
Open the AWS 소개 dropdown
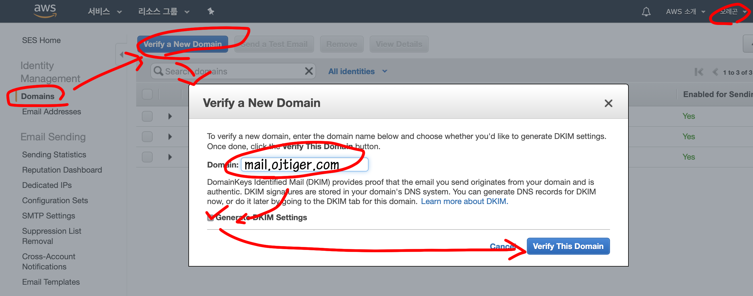pyautogui.click(x=685, y=12)
